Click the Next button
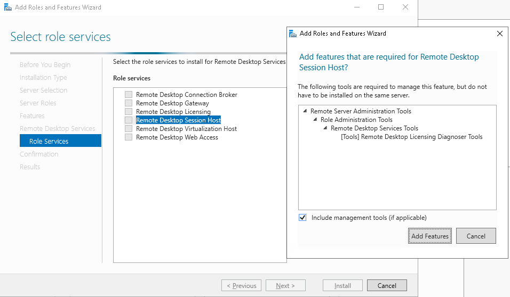The image size is (510, 297). point(285,286)
